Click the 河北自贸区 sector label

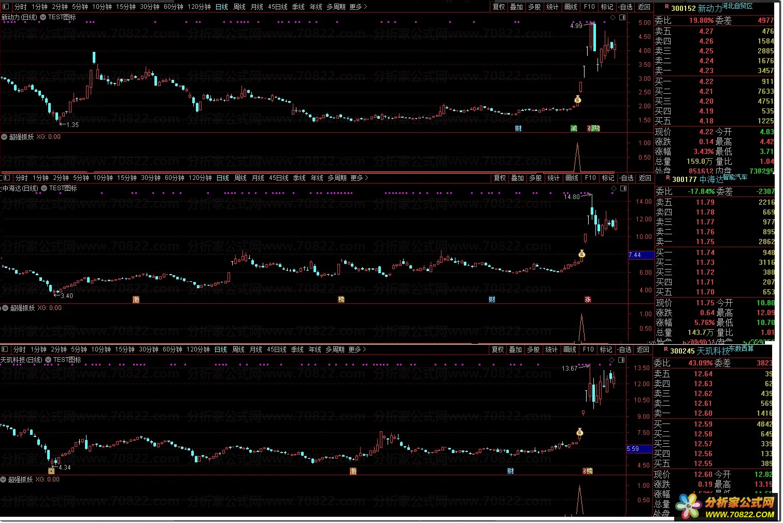coord(738,6)
